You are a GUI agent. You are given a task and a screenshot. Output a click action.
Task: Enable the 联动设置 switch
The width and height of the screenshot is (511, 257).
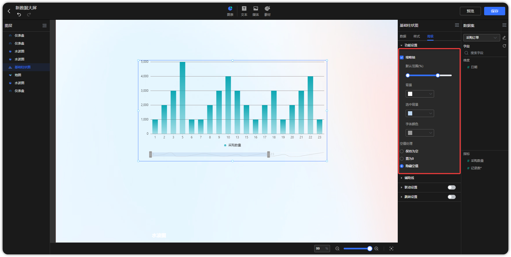tap(451, 187)
